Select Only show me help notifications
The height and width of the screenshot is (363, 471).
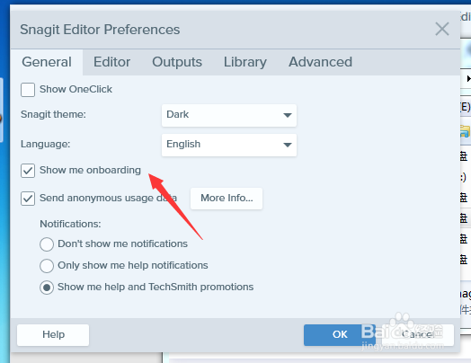click(x=47, y=266)
